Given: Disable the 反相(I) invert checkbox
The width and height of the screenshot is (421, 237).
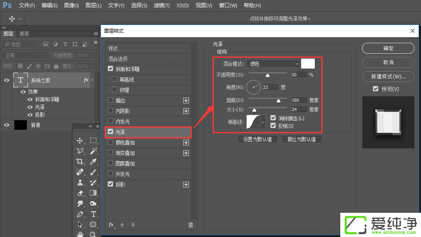Looking at the screenshot, I should pyautogui.click(x=273, y=126).
